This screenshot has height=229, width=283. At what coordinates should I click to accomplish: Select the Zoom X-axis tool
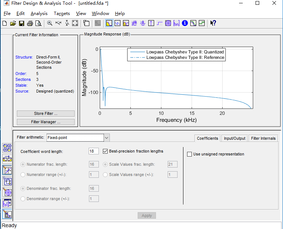(58, 23)
